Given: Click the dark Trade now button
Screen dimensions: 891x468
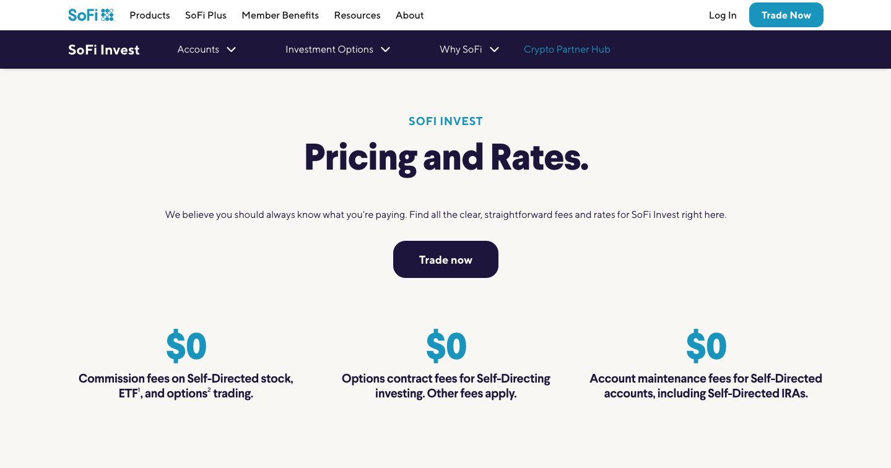Looking at the screenshot, I should point(445,259).
